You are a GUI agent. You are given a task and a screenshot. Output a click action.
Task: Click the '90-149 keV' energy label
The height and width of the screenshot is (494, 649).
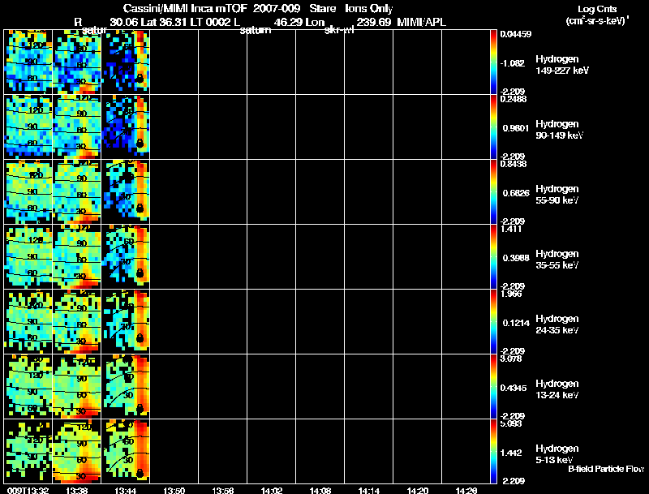coord(559,135)
